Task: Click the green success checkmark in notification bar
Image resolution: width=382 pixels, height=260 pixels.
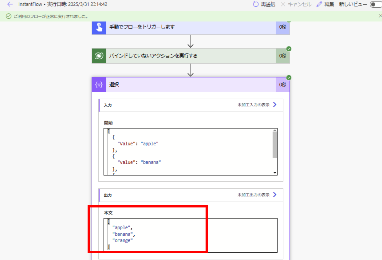Action: (8, 16)
